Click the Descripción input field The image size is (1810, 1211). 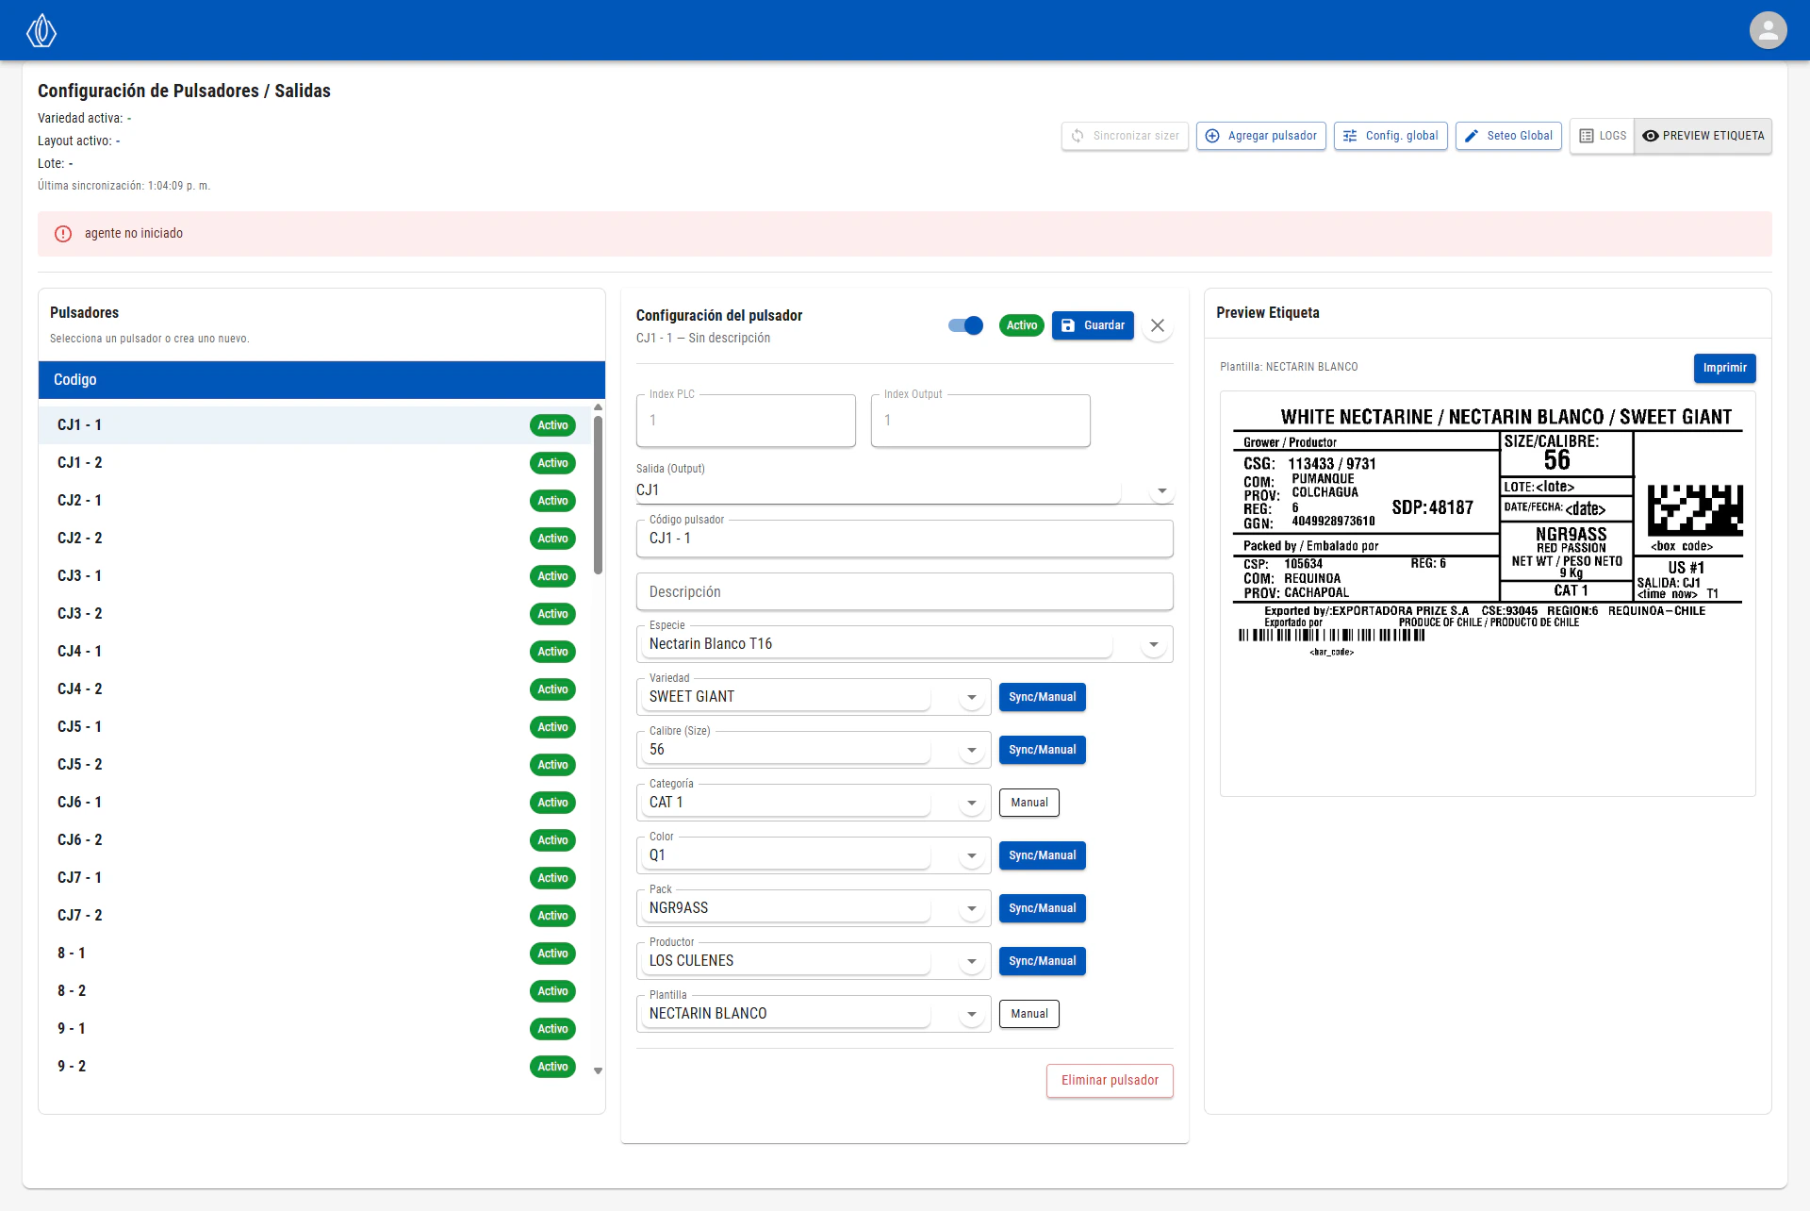coord(904,592)
